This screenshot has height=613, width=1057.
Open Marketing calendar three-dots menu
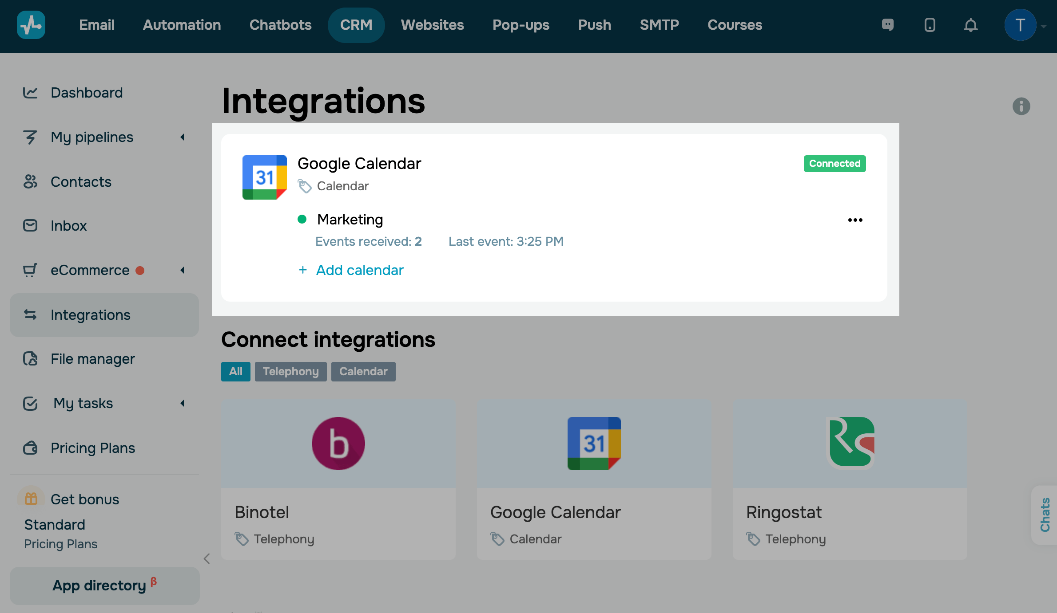point(855,220)
